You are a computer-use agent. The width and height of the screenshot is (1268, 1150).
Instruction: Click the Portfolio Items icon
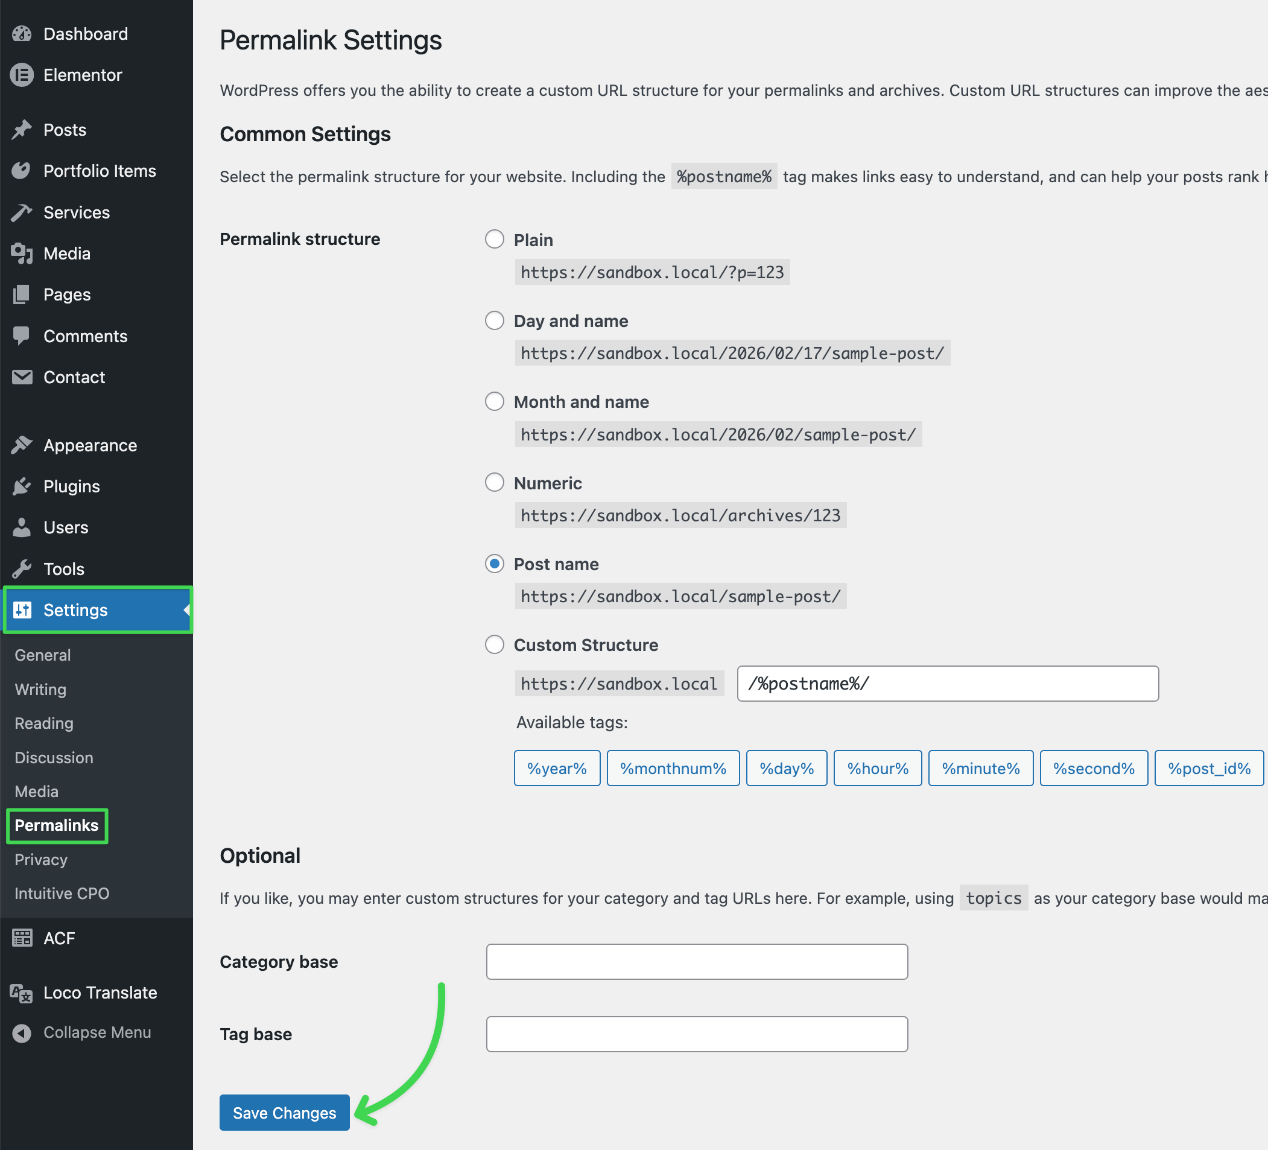coord(22,171)
